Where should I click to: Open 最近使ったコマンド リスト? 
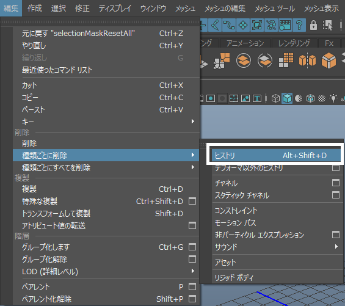[106, 70]
